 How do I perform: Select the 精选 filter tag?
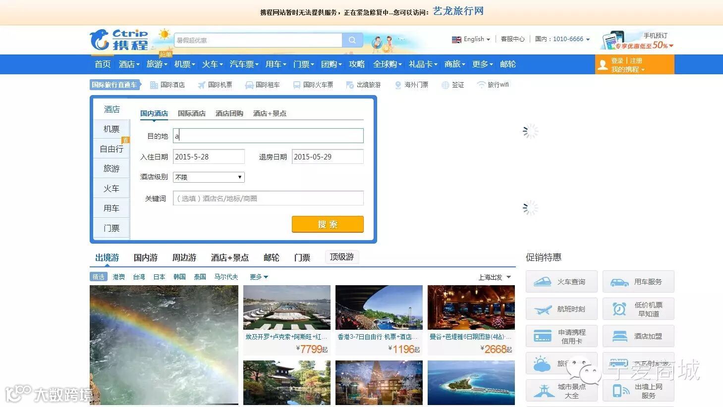(x=99, y=277)
